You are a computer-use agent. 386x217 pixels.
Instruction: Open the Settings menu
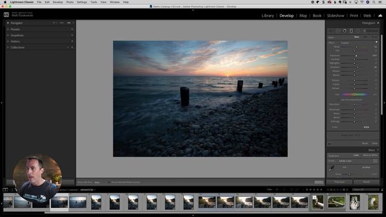pos(82,2)
